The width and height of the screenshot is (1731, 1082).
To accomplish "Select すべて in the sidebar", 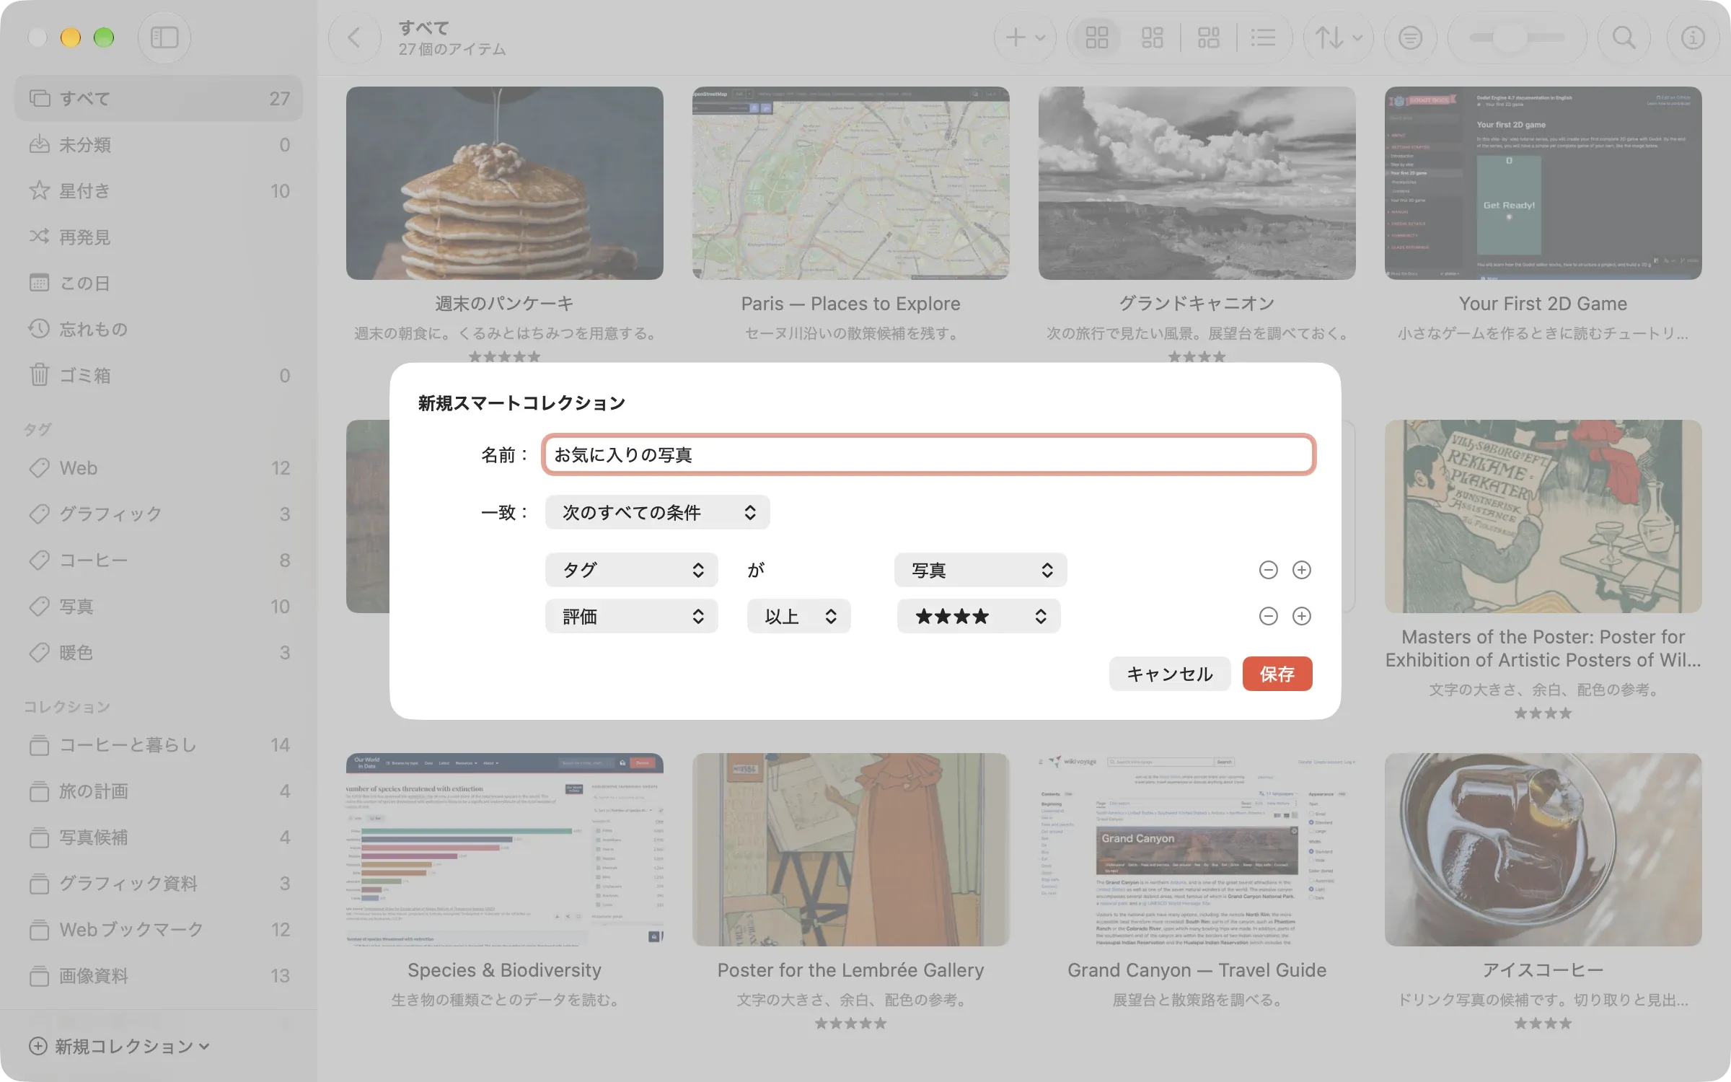I will (x=159, y=99).
